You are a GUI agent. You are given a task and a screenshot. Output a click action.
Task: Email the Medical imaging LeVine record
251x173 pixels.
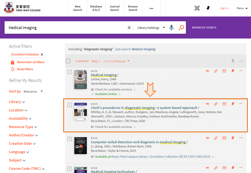point(224,71)
